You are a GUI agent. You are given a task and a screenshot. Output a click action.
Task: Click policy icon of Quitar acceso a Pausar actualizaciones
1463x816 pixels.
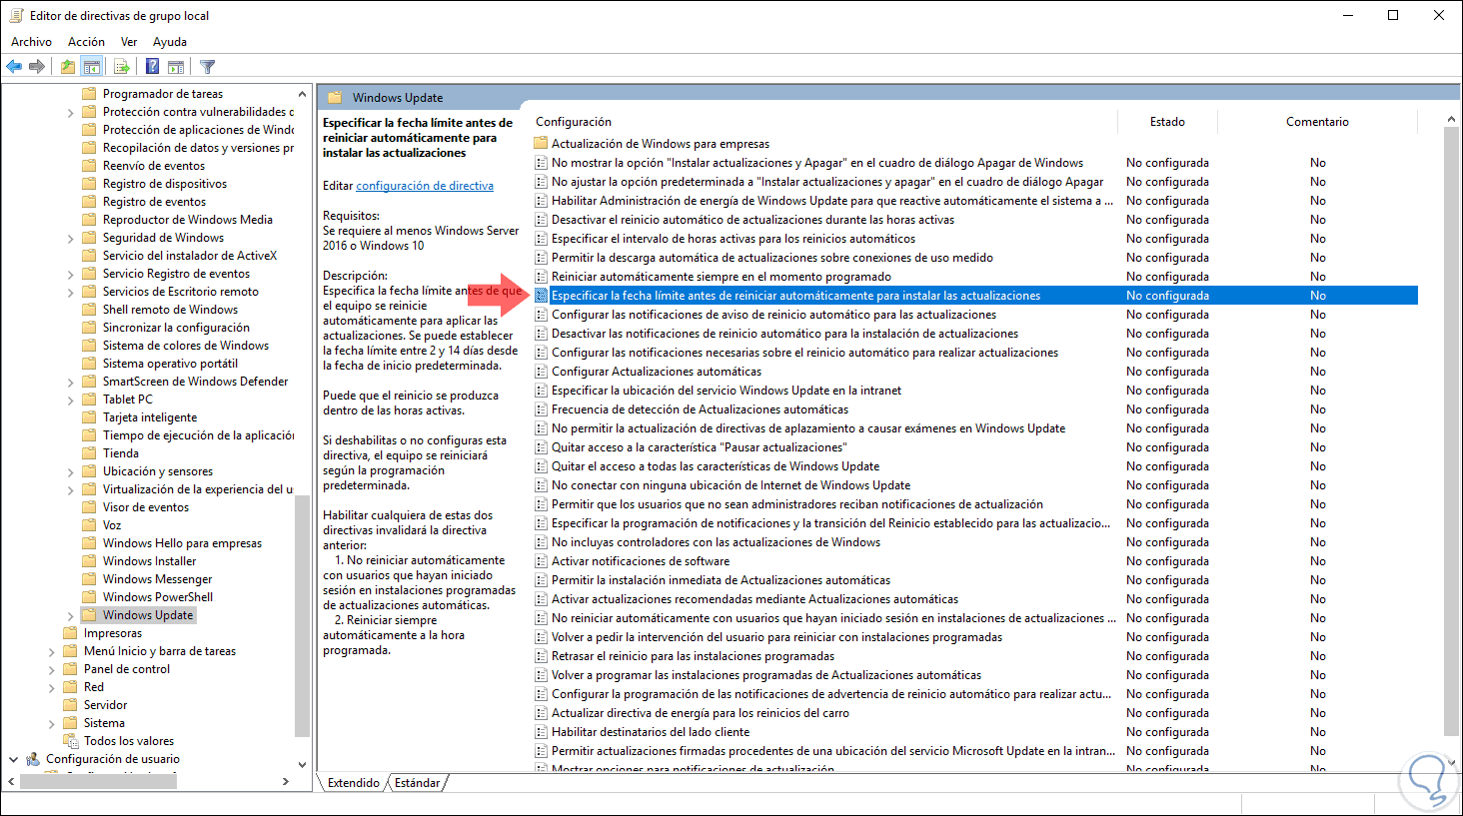tap(541, 447)
